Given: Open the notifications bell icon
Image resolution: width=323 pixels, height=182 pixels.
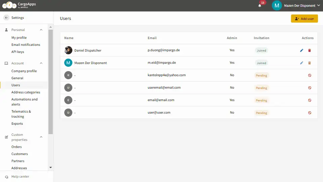Looking at the screenshot, I should point(259,6).
